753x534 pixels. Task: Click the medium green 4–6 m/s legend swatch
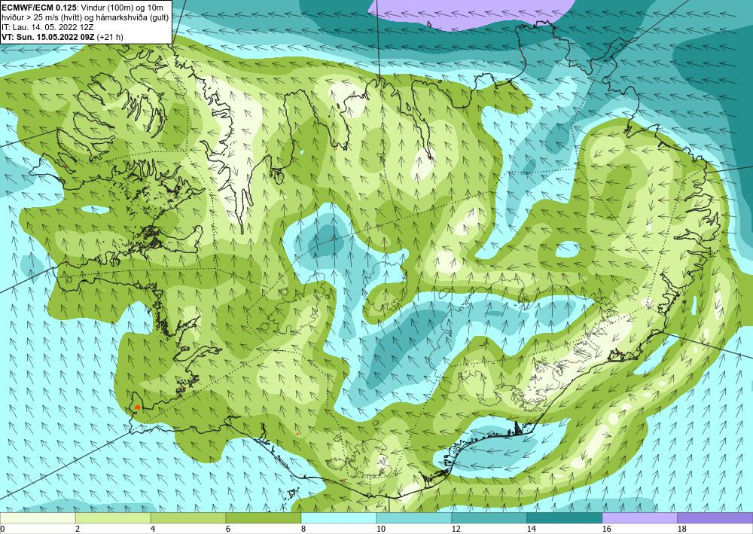(188, 518)
